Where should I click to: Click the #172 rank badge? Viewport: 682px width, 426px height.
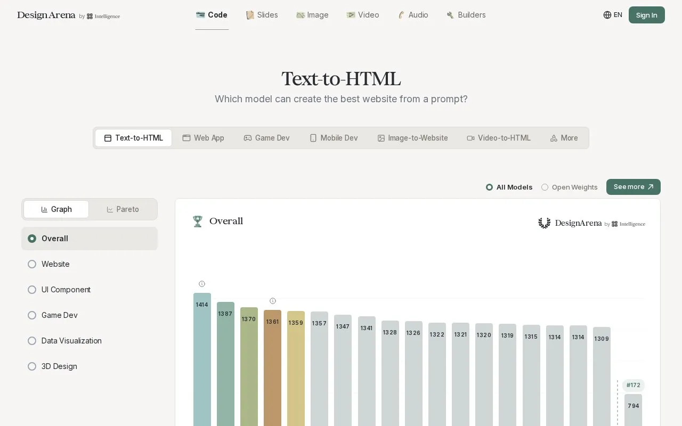633,385
